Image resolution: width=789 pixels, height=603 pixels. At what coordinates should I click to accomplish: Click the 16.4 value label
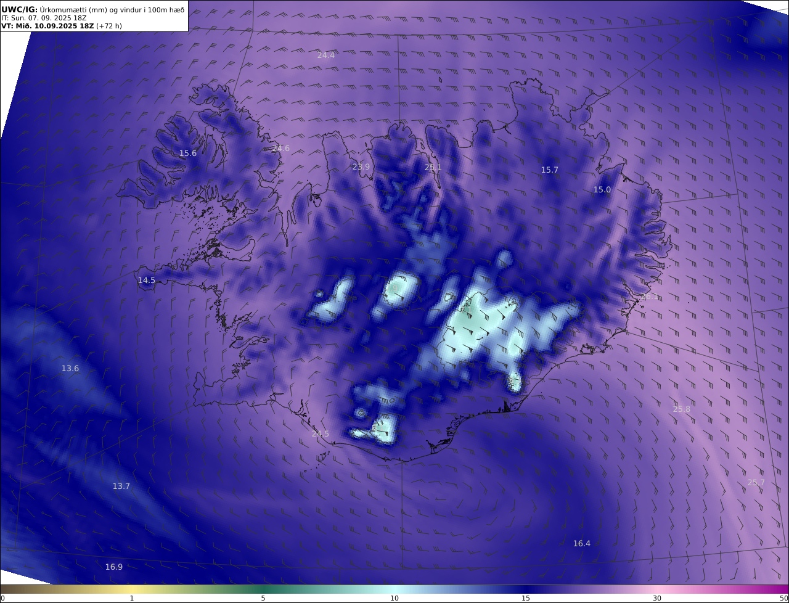click(582, 544)
